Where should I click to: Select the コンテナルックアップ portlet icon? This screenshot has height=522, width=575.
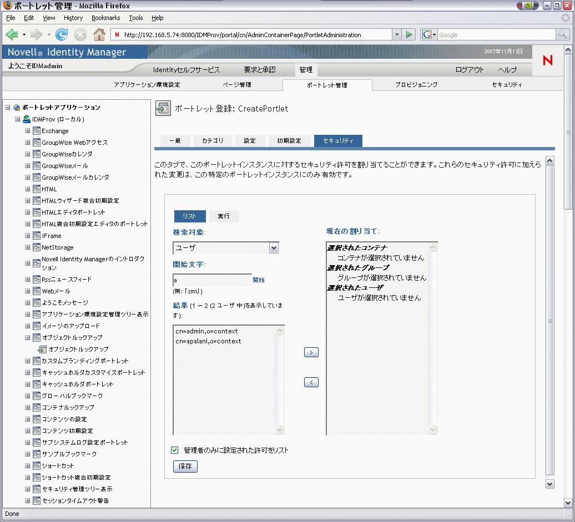pyautogui.click(x=36, y=407)
